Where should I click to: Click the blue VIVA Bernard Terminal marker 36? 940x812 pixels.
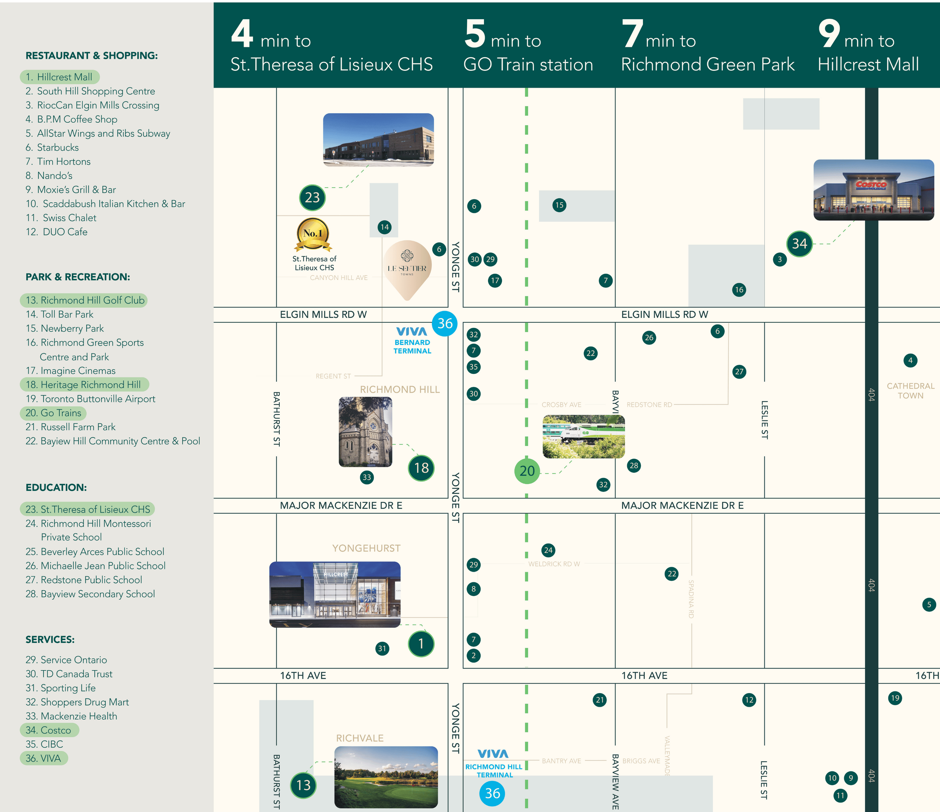[444, 323]
